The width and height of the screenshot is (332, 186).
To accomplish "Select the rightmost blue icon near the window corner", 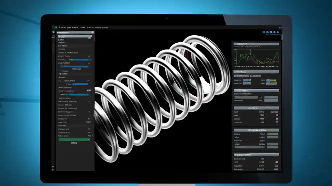I will [x=278, y=32].
